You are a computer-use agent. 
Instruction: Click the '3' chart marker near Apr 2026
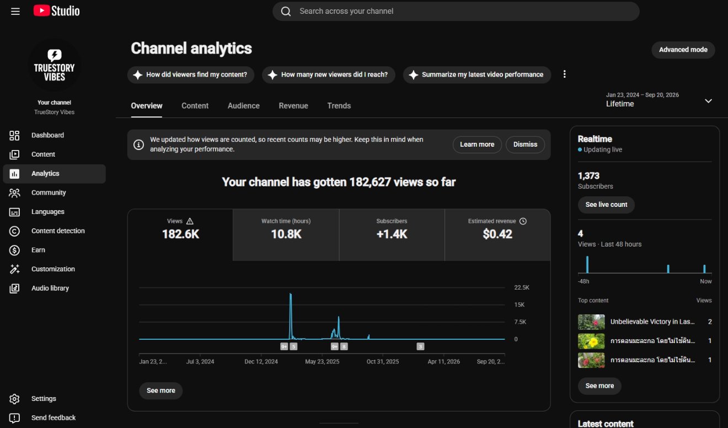(x=420, y=347)
